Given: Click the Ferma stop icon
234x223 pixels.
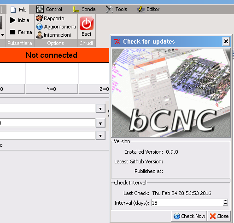Looking at the screenshot, I should coord(12,32).
